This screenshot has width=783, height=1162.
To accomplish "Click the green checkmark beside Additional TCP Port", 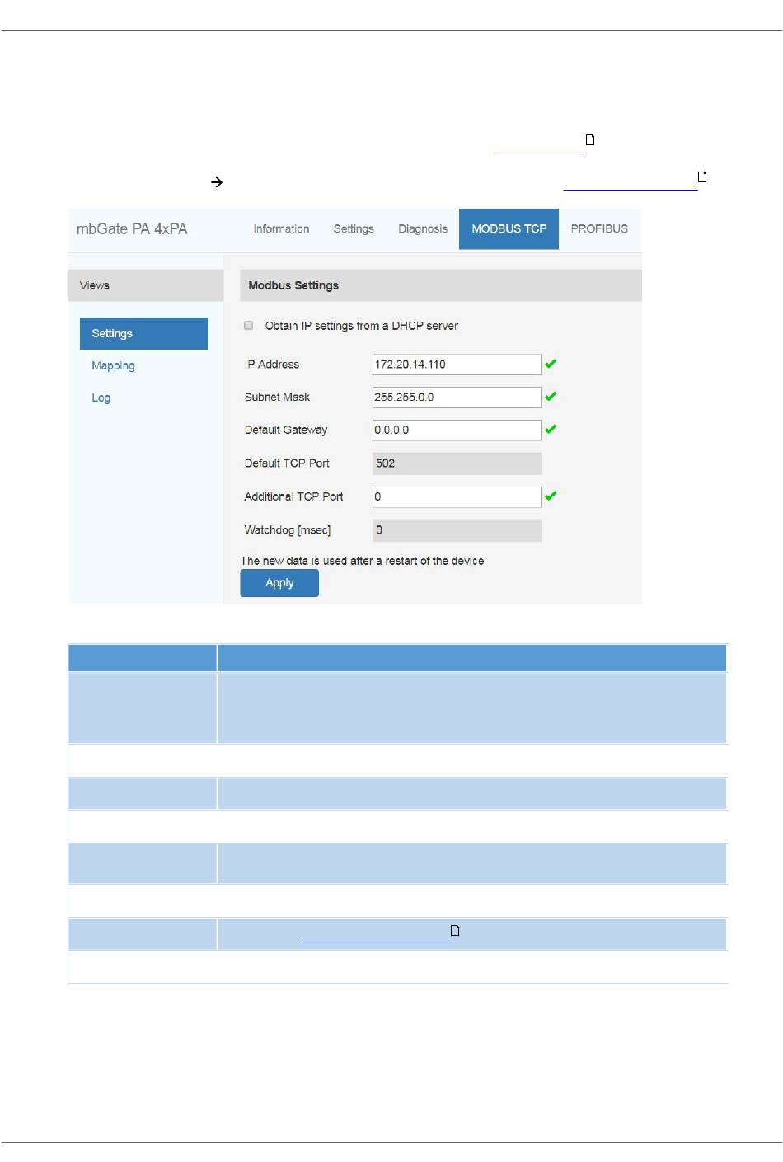I will pyautogui.click(x=551, y=496).
